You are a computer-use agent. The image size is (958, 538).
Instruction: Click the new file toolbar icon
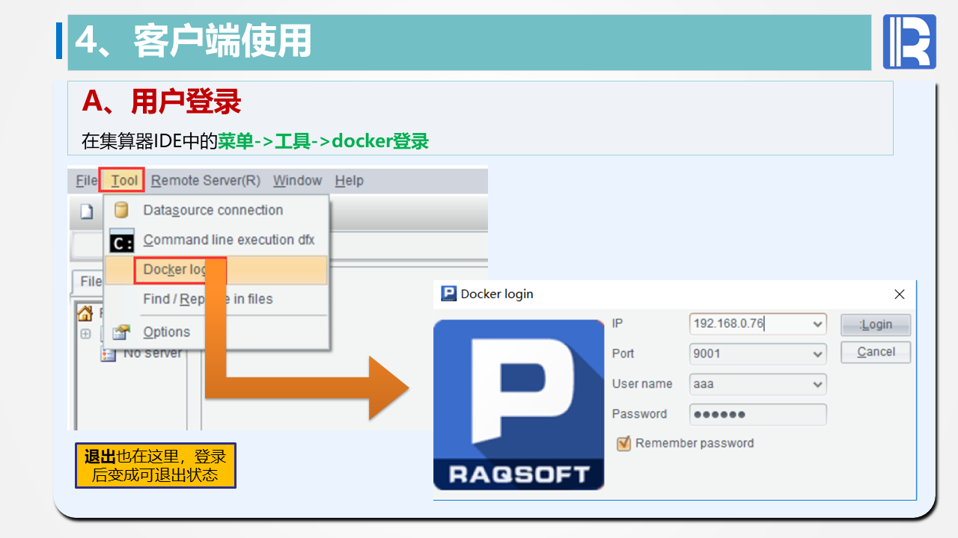coord(86,212)
